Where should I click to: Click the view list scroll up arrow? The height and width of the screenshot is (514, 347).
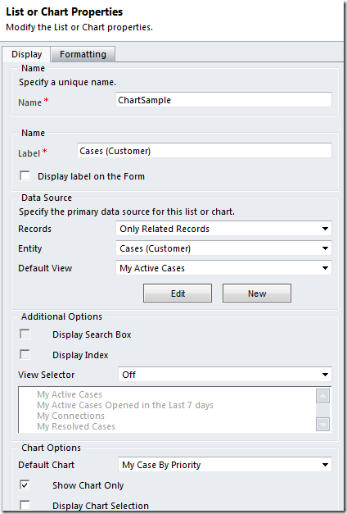pyautogui.click(x=322, y=396)
